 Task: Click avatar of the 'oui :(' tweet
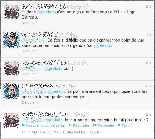[x=12, y=68]
